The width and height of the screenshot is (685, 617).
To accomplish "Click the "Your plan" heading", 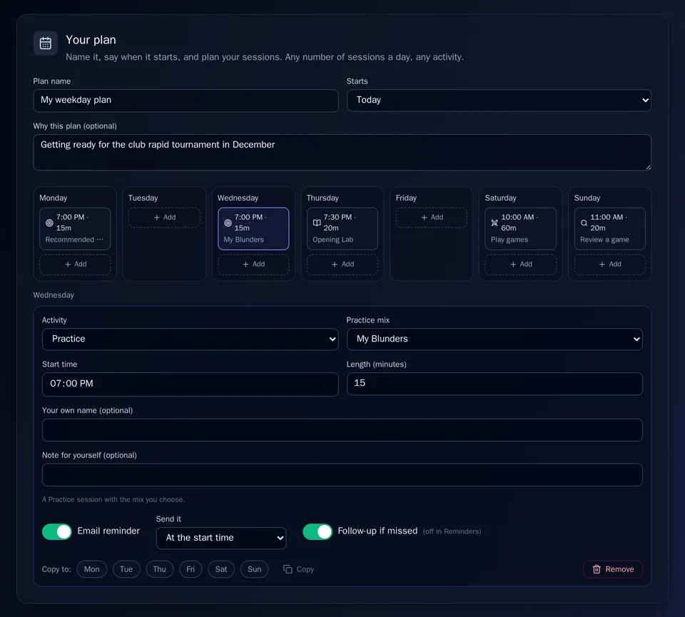I will click(x=91, y=40).
